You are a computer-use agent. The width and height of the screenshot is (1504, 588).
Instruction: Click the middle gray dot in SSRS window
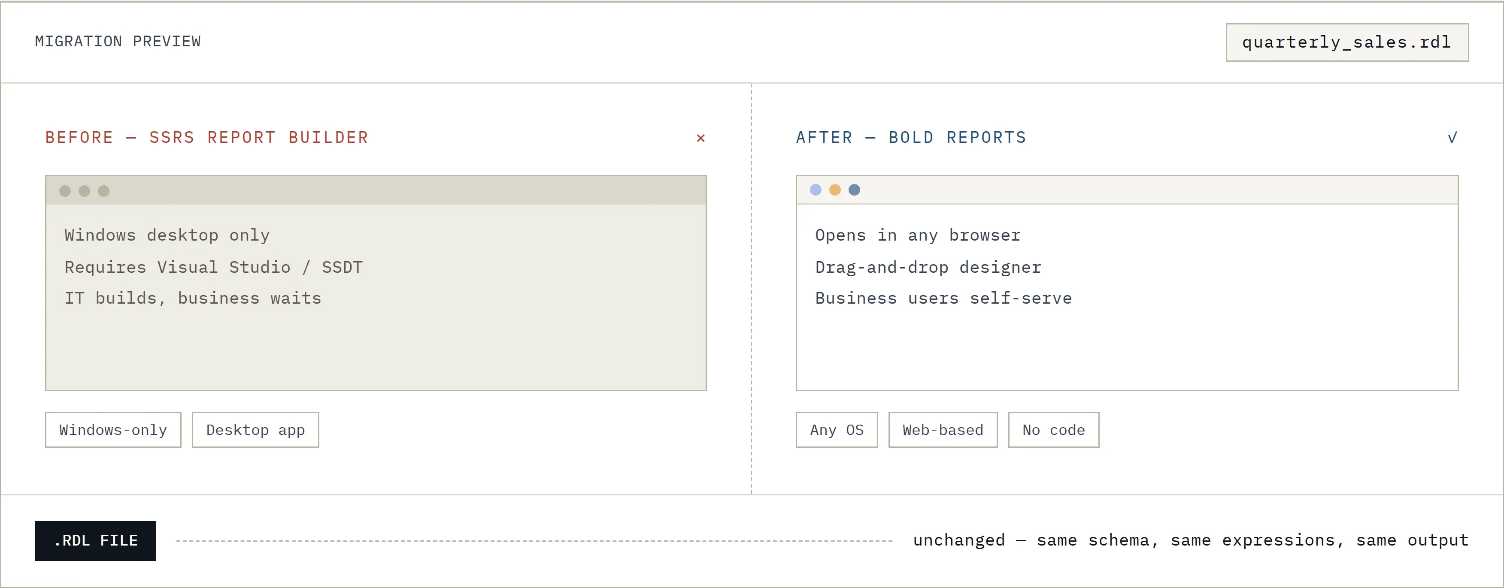(x=84, y=191)
